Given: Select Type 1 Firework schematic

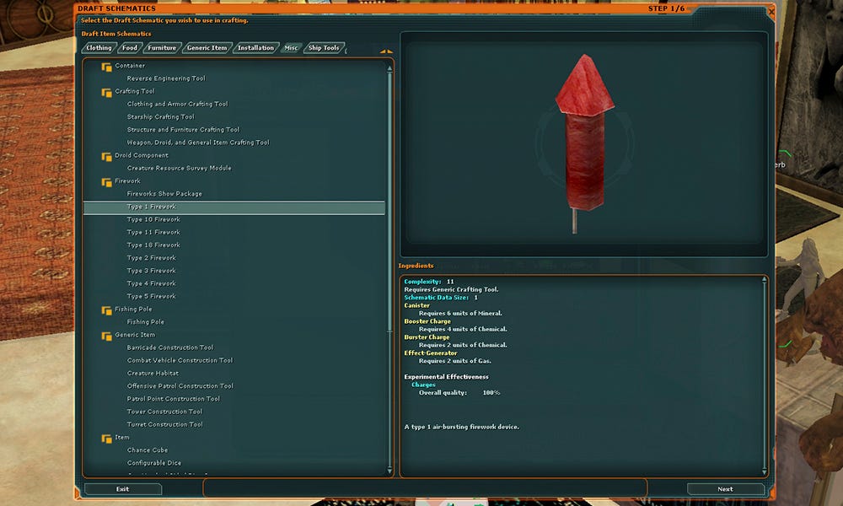Looking at the screenshot, I should (x=234, y=207).
